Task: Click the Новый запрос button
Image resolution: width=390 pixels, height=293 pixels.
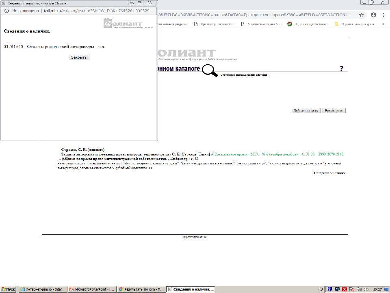Action: click(x=334, y=111)
